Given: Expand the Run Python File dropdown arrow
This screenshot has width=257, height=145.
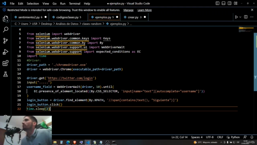Looking at the screenshot, I should coord(240,17).
